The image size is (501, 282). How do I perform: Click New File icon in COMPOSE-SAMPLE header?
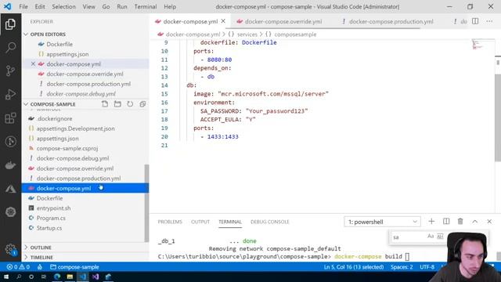coord(105,104)
